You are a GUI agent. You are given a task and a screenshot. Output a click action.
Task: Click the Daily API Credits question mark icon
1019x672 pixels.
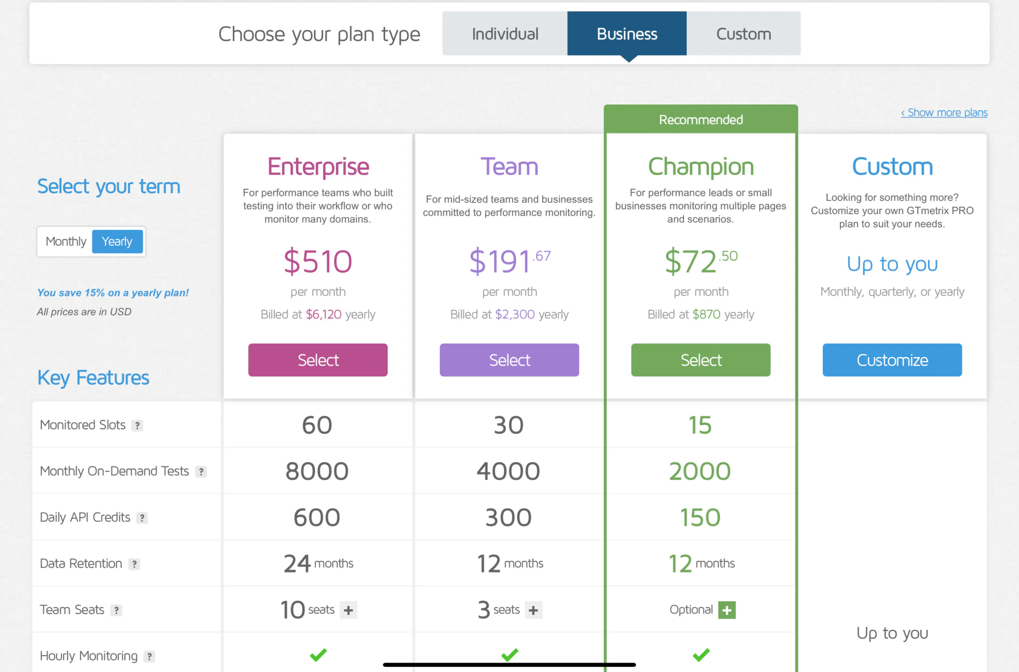142,518
